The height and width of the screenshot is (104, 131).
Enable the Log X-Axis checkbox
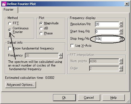tap(72, 46)
